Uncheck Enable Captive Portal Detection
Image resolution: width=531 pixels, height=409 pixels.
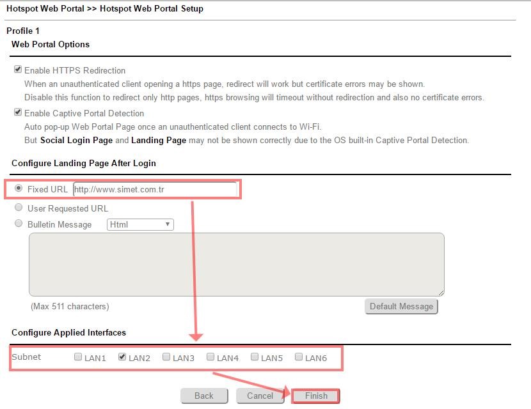click(18, 112)
